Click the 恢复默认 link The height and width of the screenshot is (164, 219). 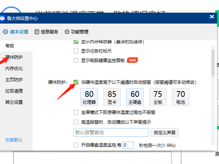click(14, 140)
